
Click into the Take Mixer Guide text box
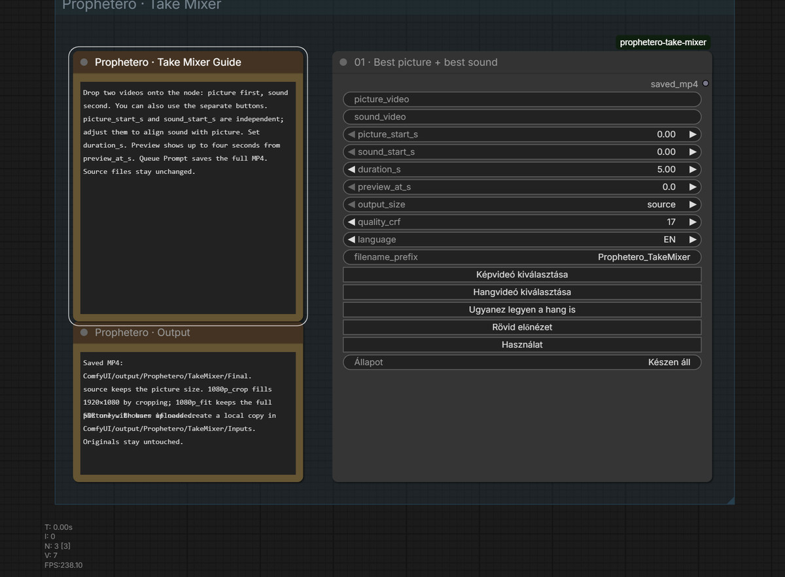pyautogui.click(x=188, y=198)
